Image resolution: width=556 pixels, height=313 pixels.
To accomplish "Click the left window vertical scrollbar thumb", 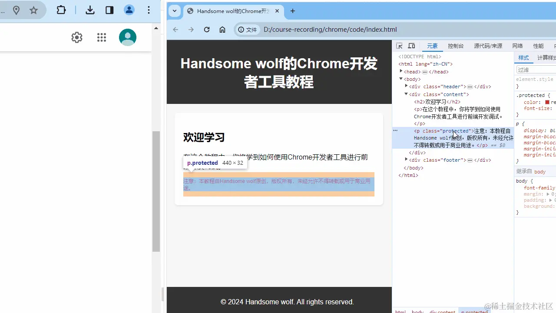I will [x=156, y=191].
